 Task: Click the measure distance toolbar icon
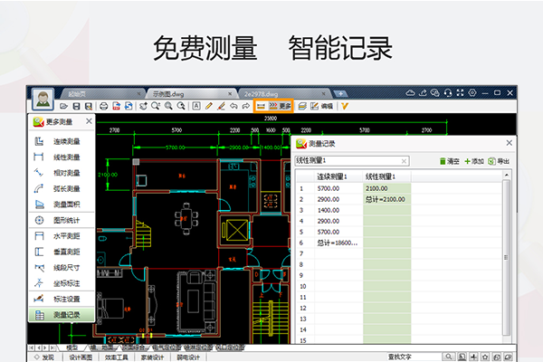[261, 106]
